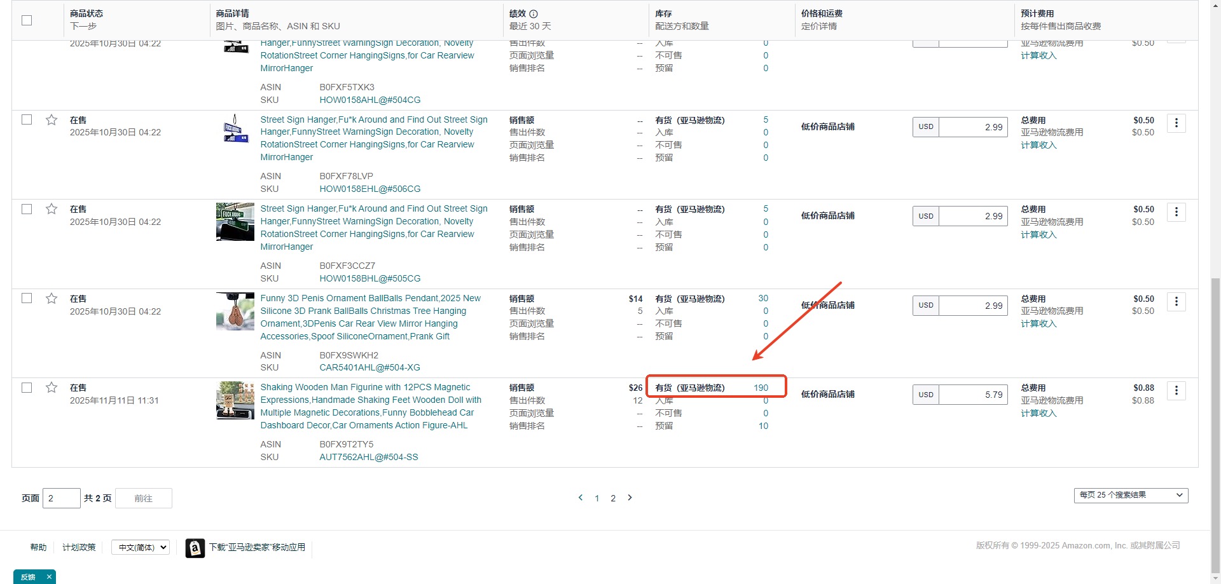Open the language selector dropdown
The height and width of the screenshot is (584, 1221).
pyautogui.click(x=141, y=547)
